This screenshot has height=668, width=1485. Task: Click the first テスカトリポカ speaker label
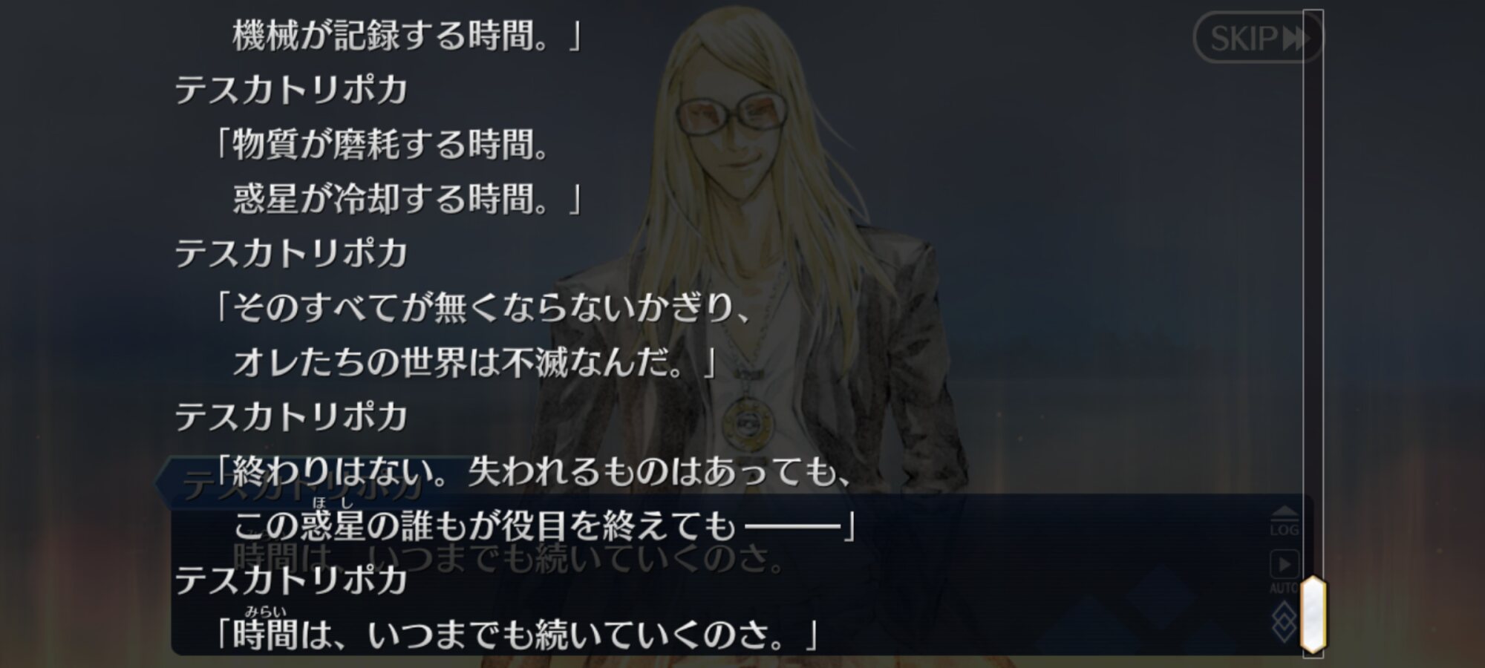[291, 90]
